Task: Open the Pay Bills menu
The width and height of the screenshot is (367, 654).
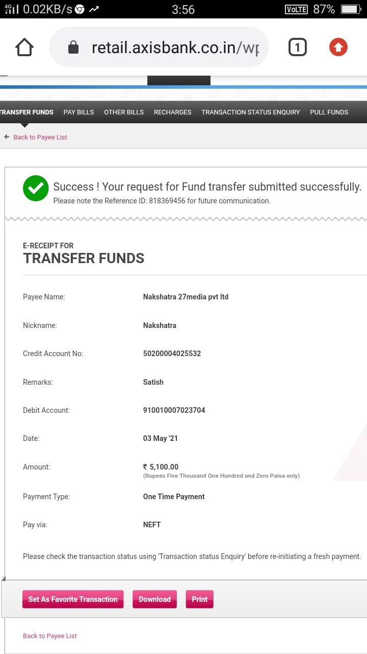Action: (78, 112)
